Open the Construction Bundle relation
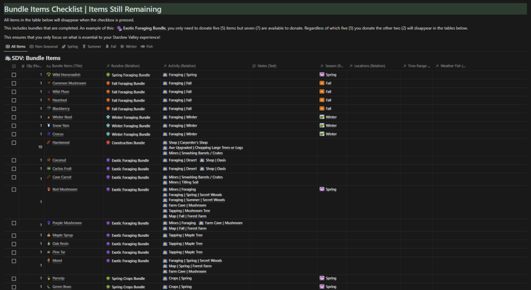The image size is (531, 290). pos(128,143)
